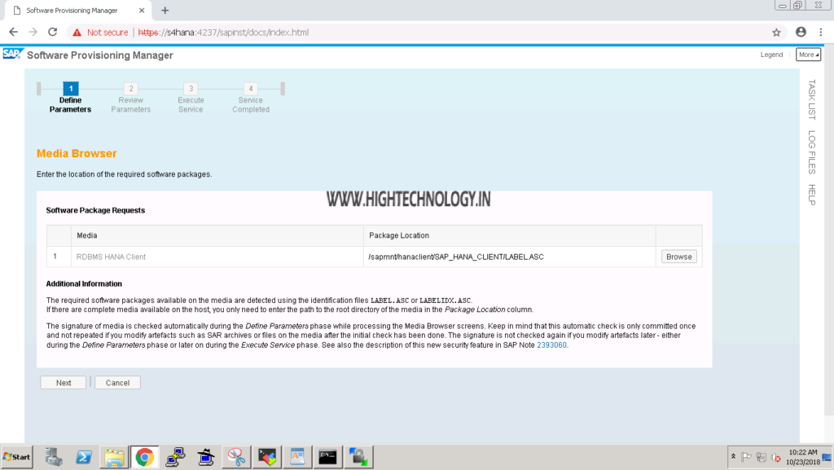Go forward in browser history

coord(33,33)
